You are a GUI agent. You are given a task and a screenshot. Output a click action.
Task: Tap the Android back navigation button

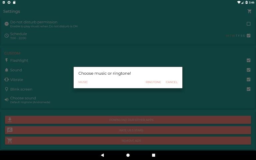(102, 155)
